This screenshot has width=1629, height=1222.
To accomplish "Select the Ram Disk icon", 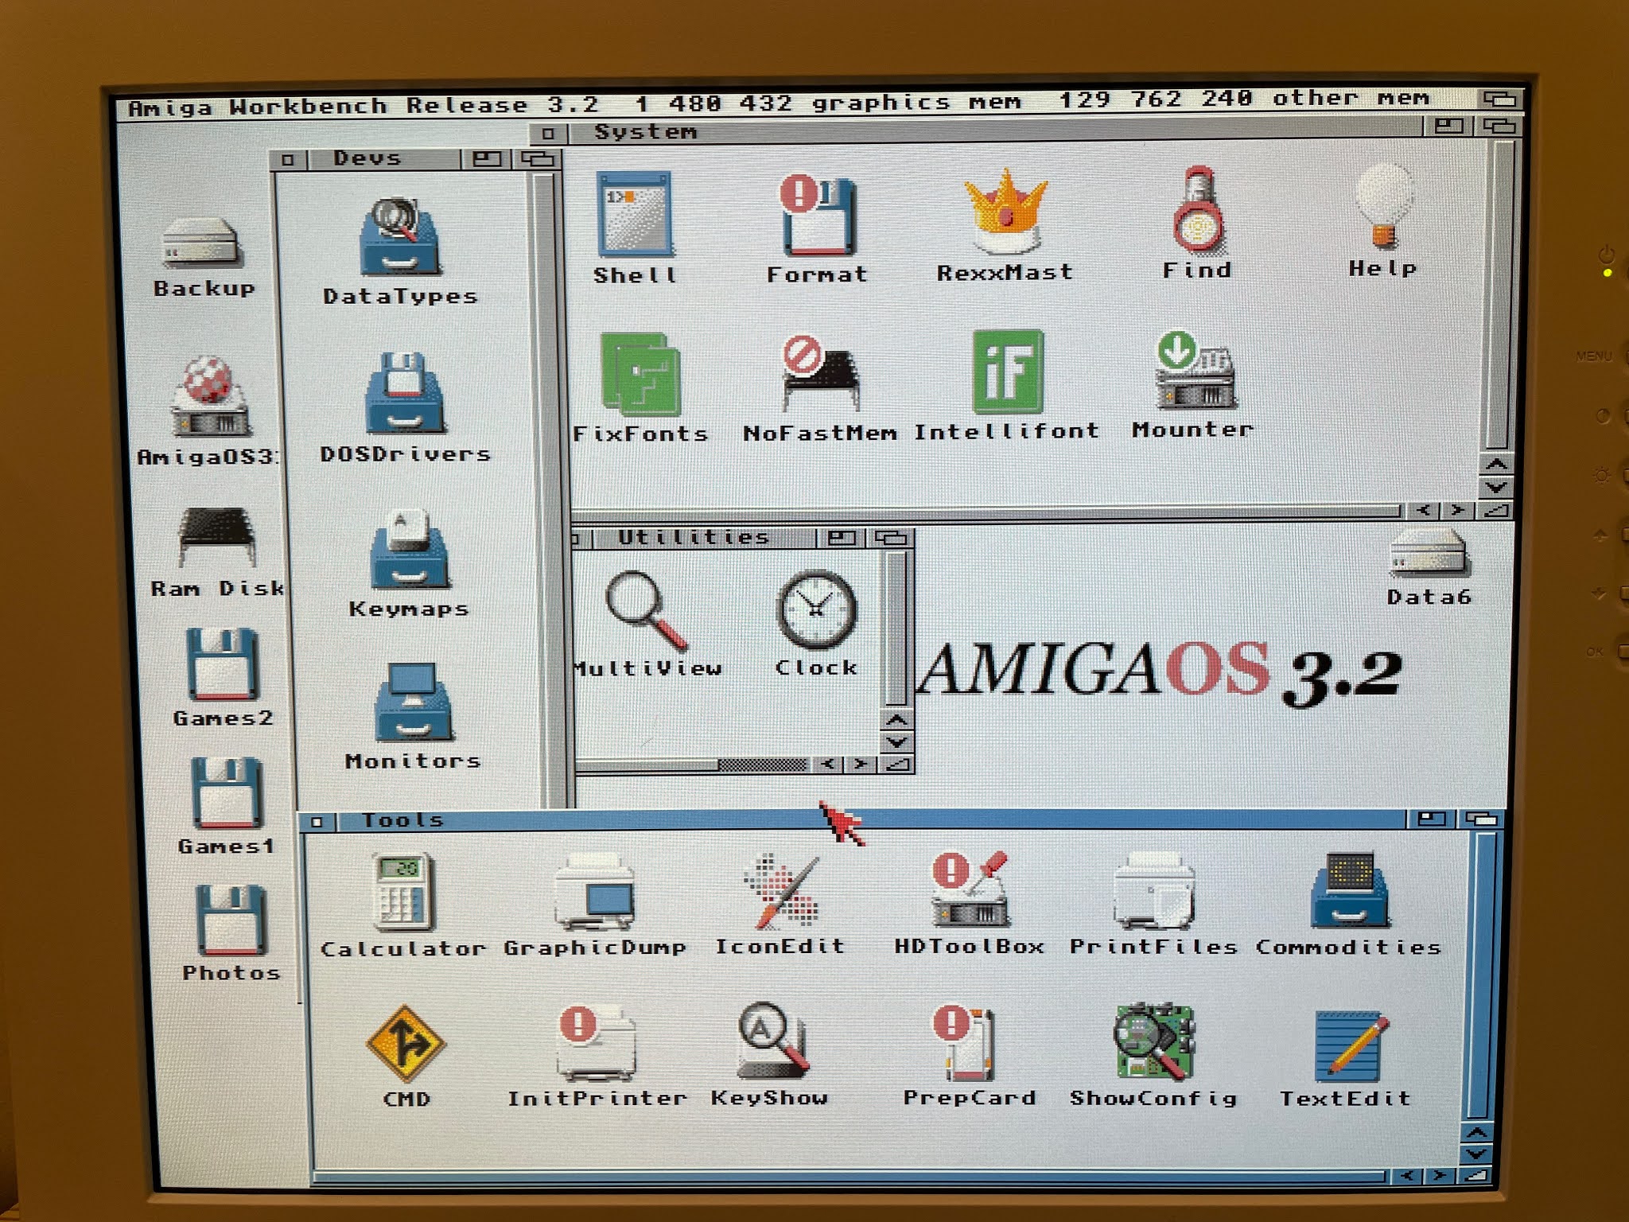I will [215, 537].
